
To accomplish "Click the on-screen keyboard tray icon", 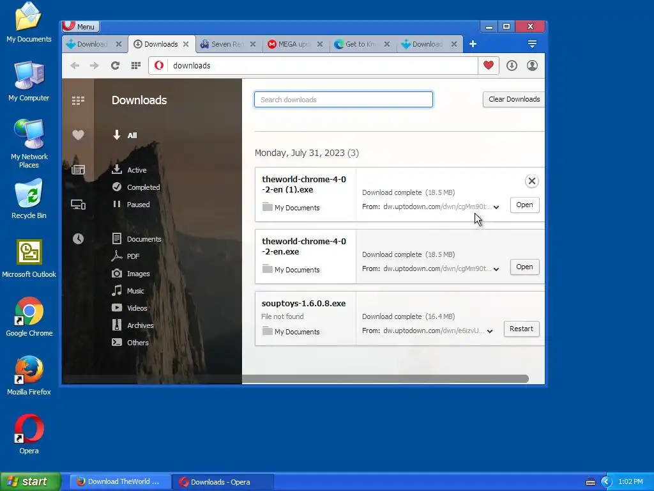I will point(590,482).
